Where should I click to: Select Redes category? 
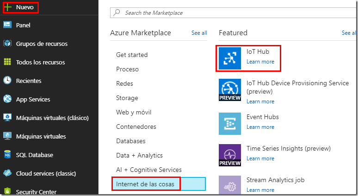tap(124, 84)
